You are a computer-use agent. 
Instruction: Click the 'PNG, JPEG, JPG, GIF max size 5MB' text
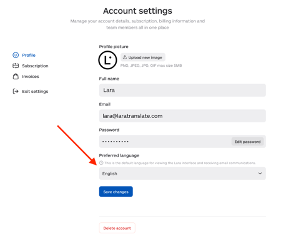pyautogui.click(x=151, y=66)
